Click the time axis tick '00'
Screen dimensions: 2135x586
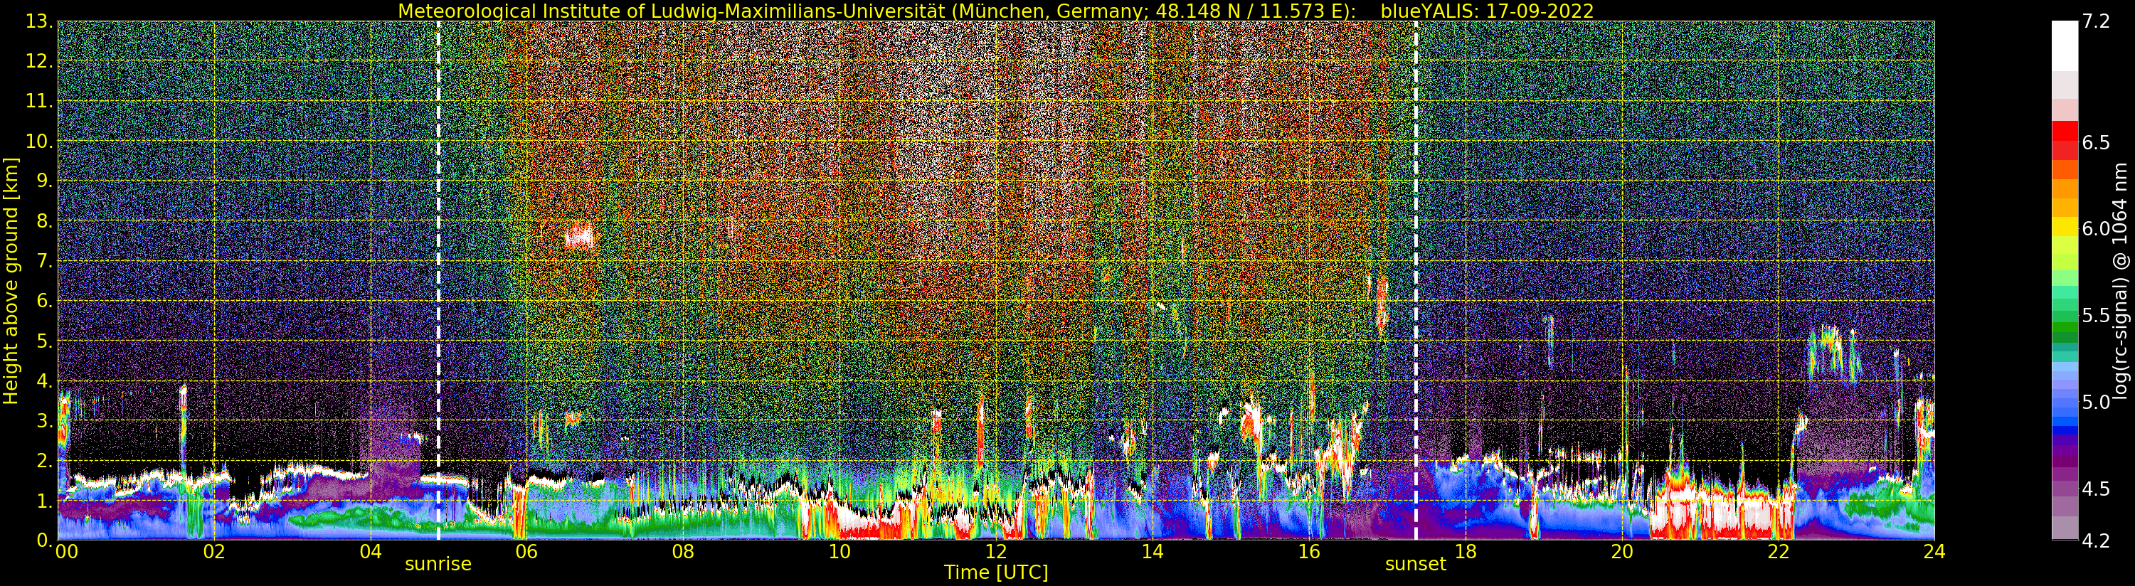[67, 551]
